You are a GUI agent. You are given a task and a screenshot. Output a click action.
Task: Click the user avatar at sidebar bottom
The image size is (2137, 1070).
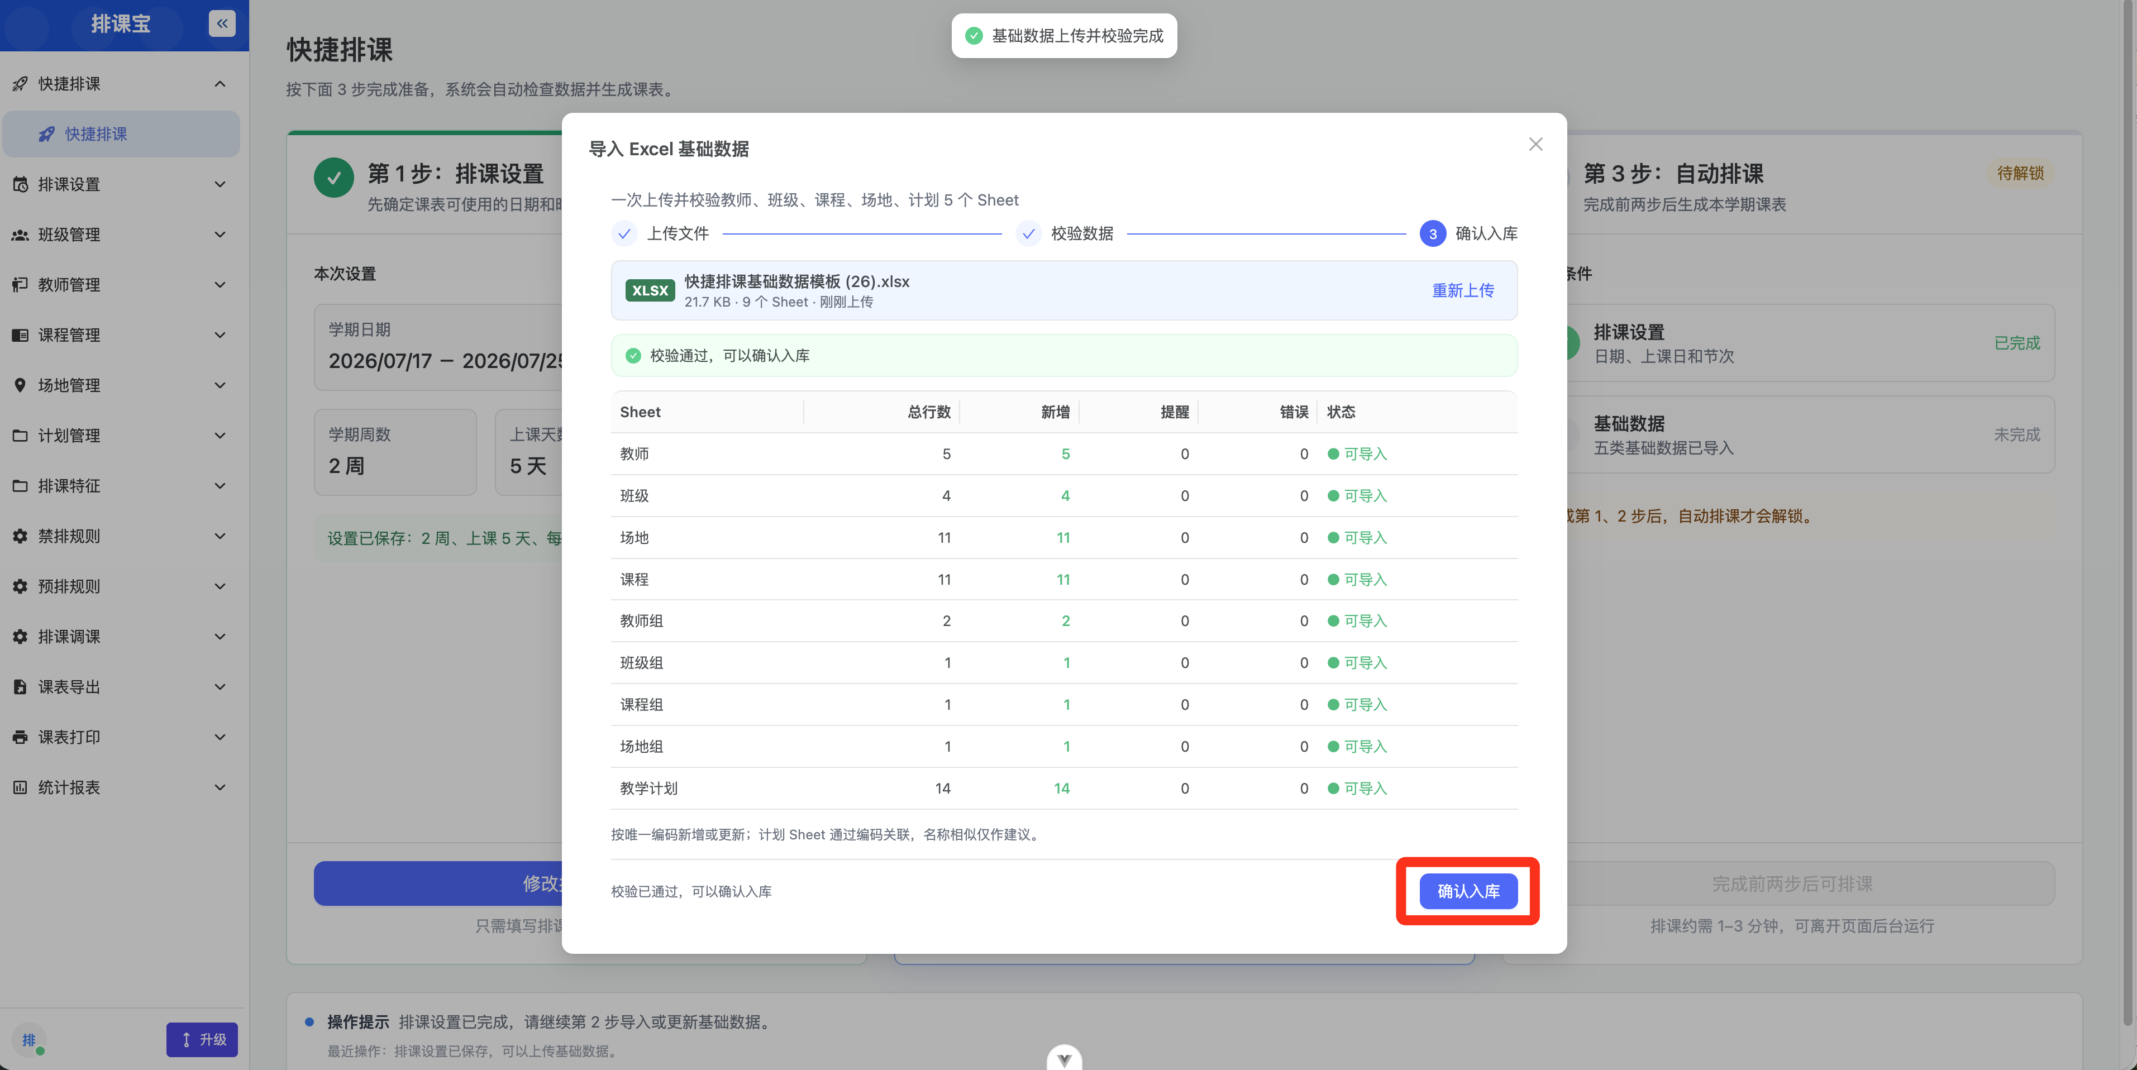coord(29,1039)
